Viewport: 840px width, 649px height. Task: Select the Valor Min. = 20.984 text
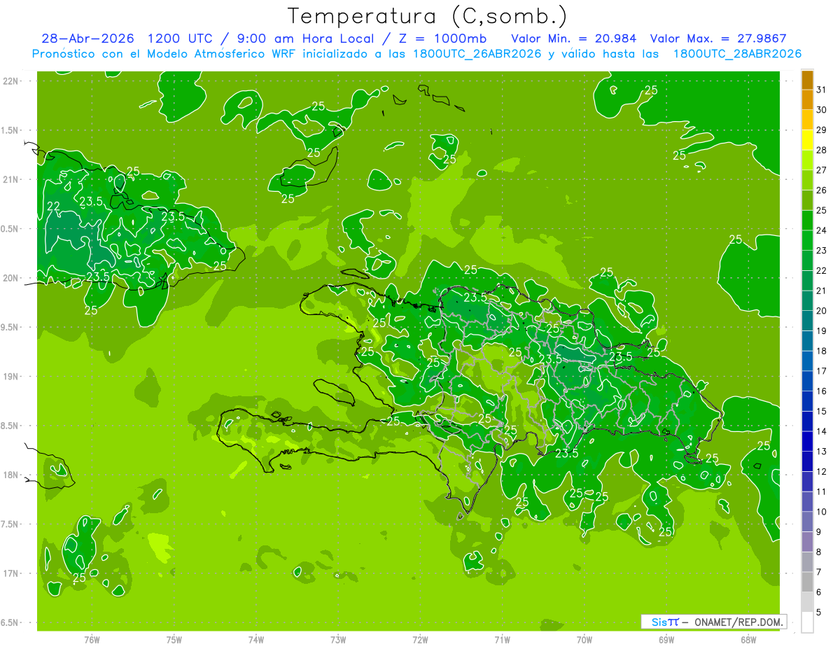[574, 38]
